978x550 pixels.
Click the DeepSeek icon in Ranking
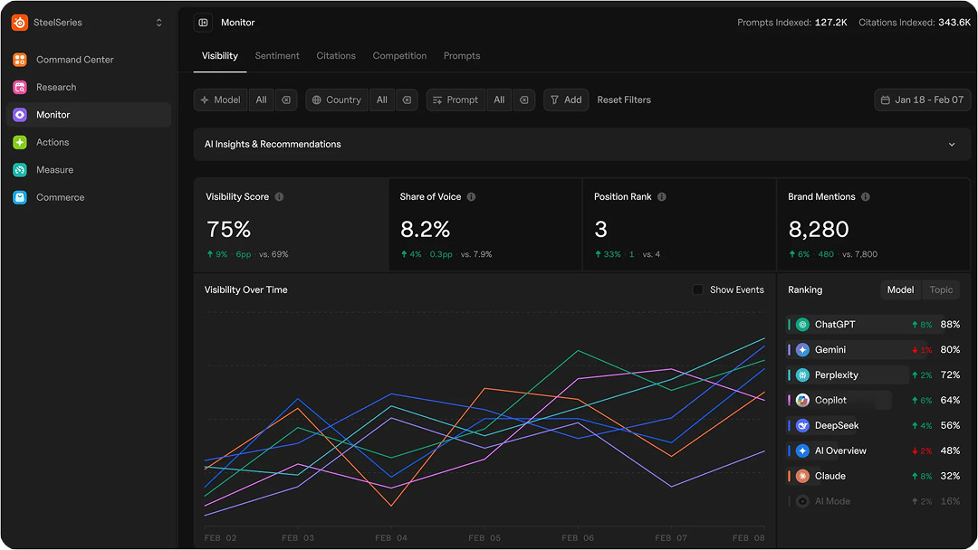[x=802, y=425]
